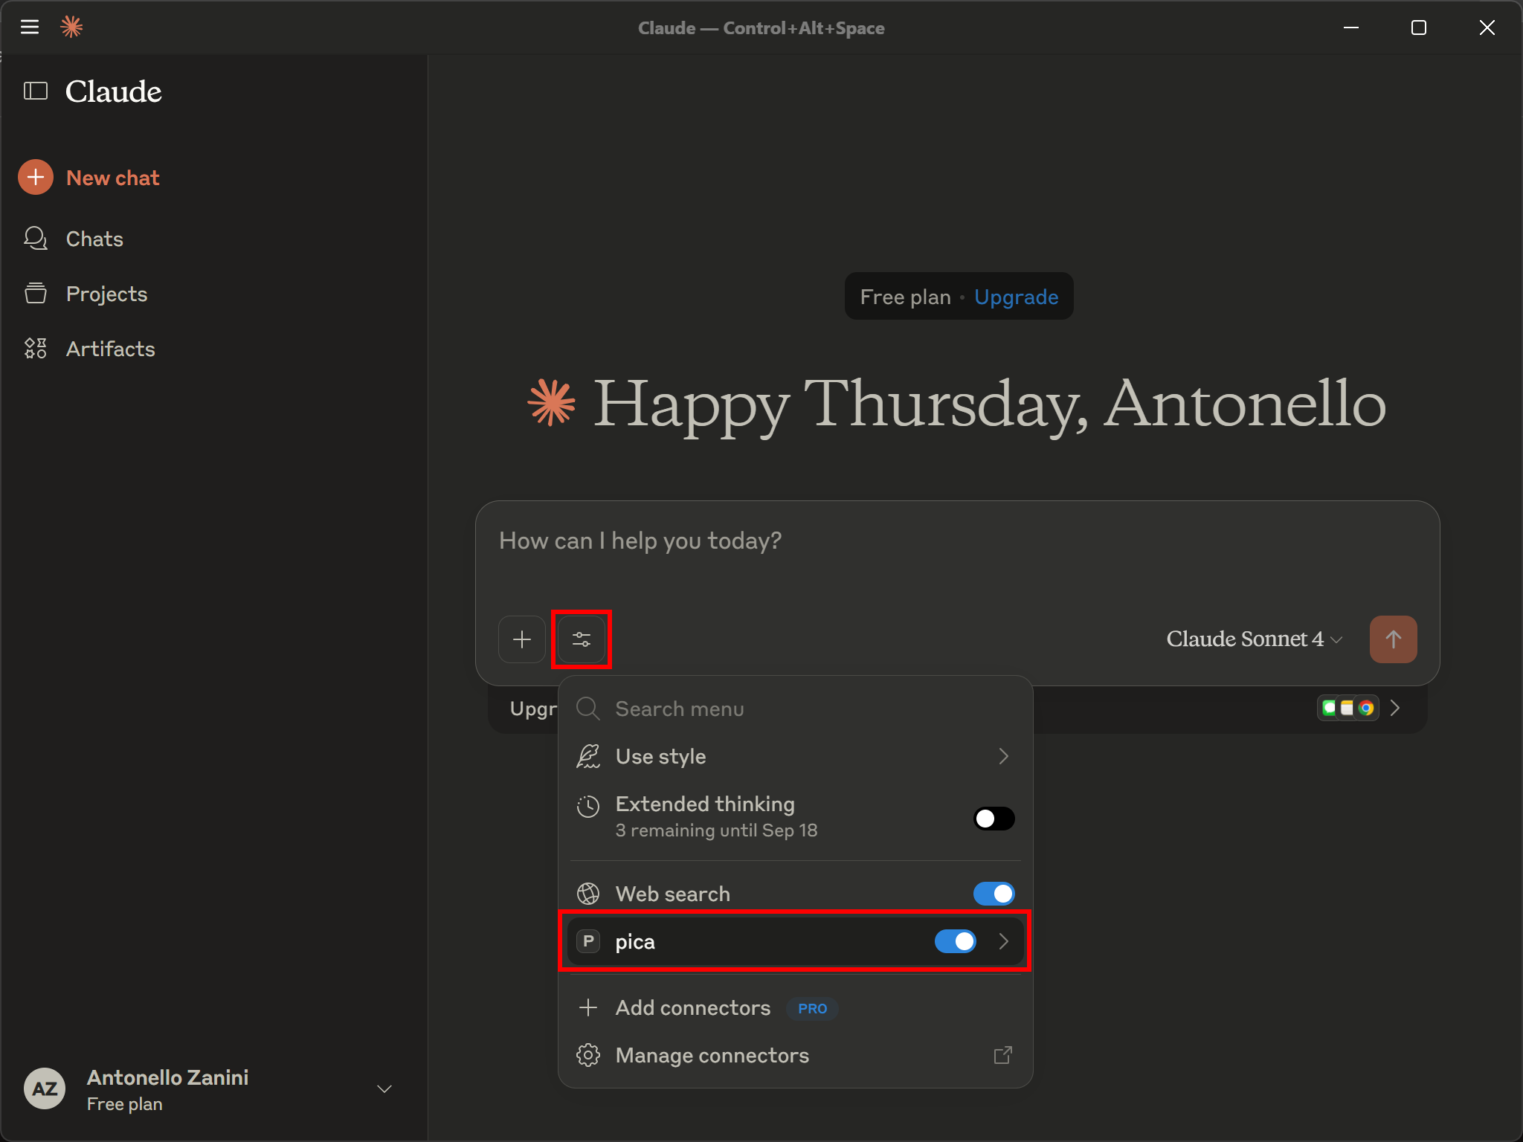The width and height of the screenshot is (1523, 1142).
Task: Open the tools menu via the sliders icon
Action: click(x=582, y=639)
